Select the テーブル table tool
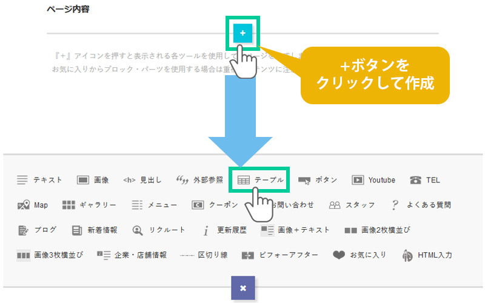Screen dimensions: 485x303 click(259, 180)
